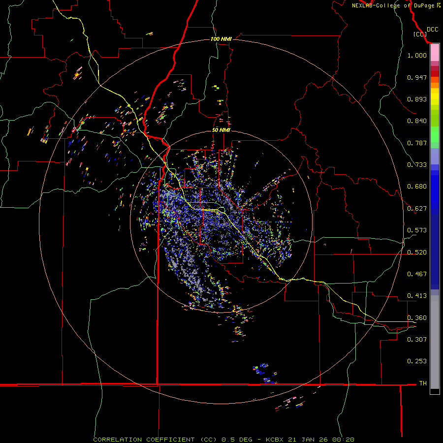Click the bright green legend color band
The width and height of the screenshot is (443, 443).
[435, 134]
